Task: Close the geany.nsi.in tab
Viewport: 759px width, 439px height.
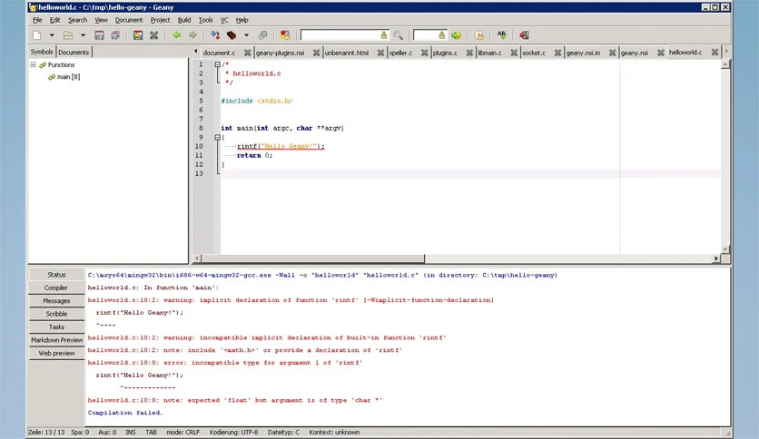Action: point(612,53)
